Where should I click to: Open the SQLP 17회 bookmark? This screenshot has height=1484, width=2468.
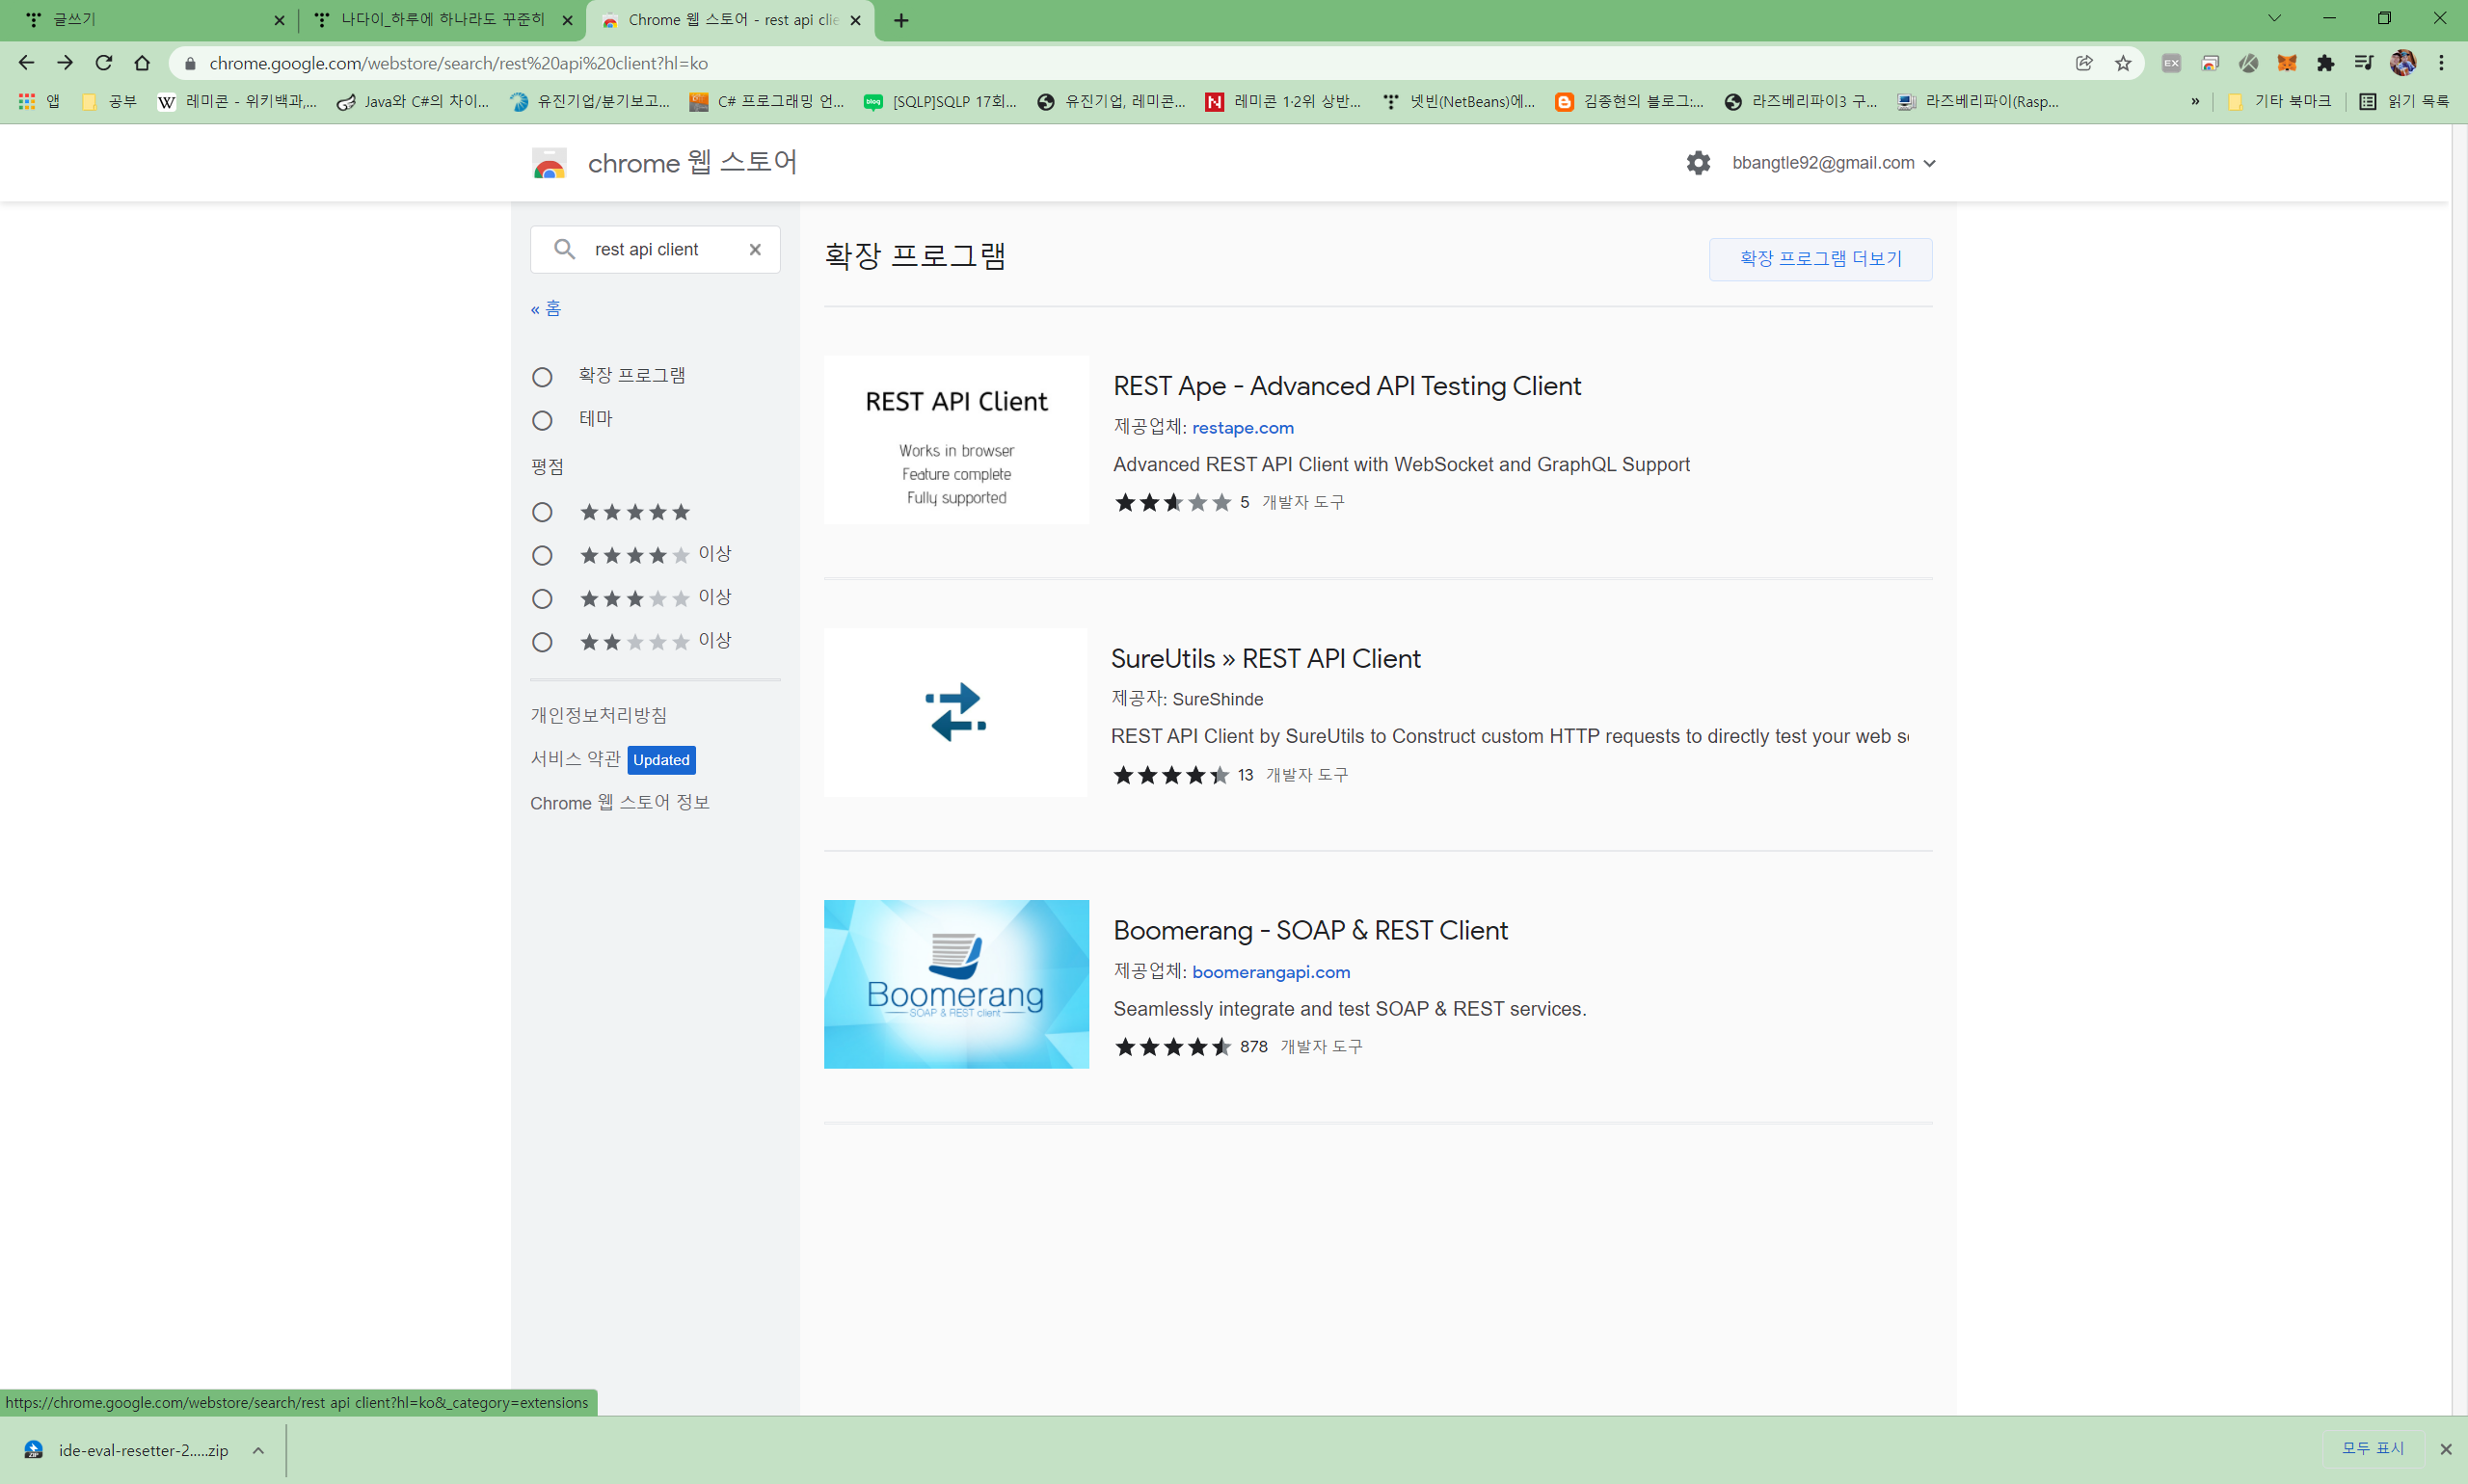pyautogui.click(x=941, y=101)
